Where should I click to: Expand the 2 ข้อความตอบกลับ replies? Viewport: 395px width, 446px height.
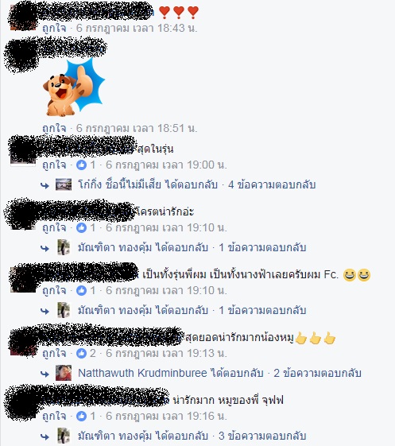coord(317,373)
